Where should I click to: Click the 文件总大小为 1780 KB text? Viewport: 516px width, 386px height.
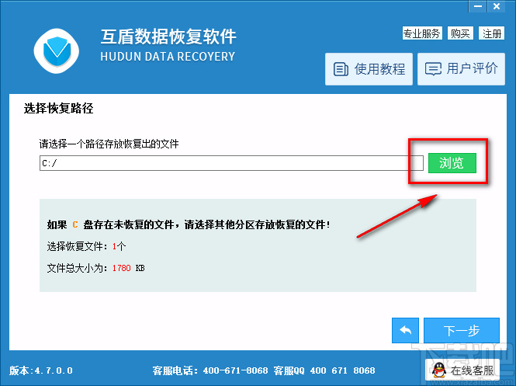point(95,268)
